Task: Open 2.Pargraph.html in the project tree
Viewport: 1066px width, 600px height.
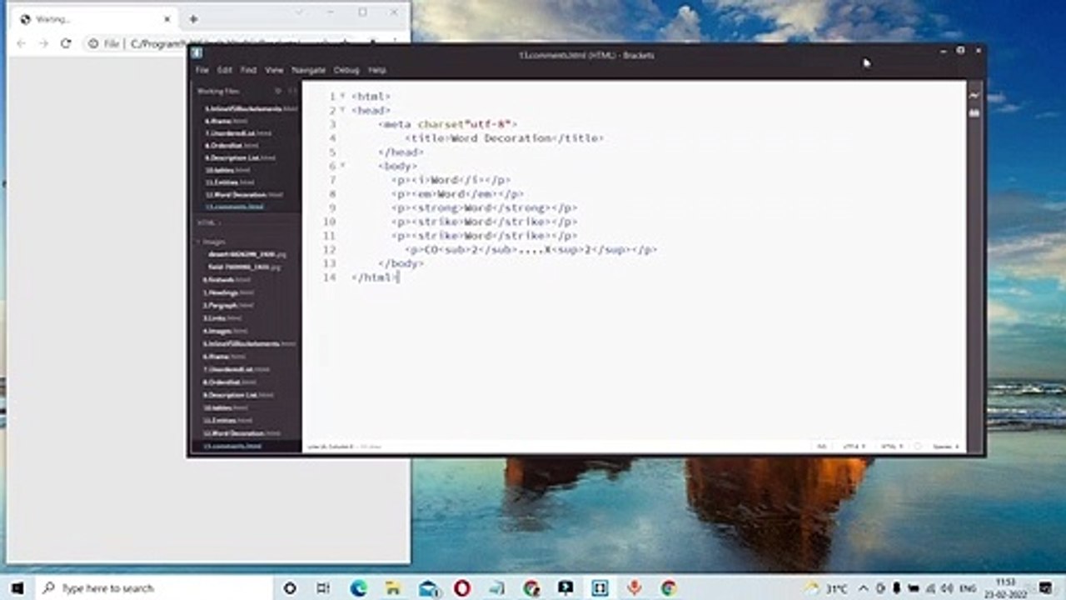Action: pyautogui.click(x=227, y=305)
